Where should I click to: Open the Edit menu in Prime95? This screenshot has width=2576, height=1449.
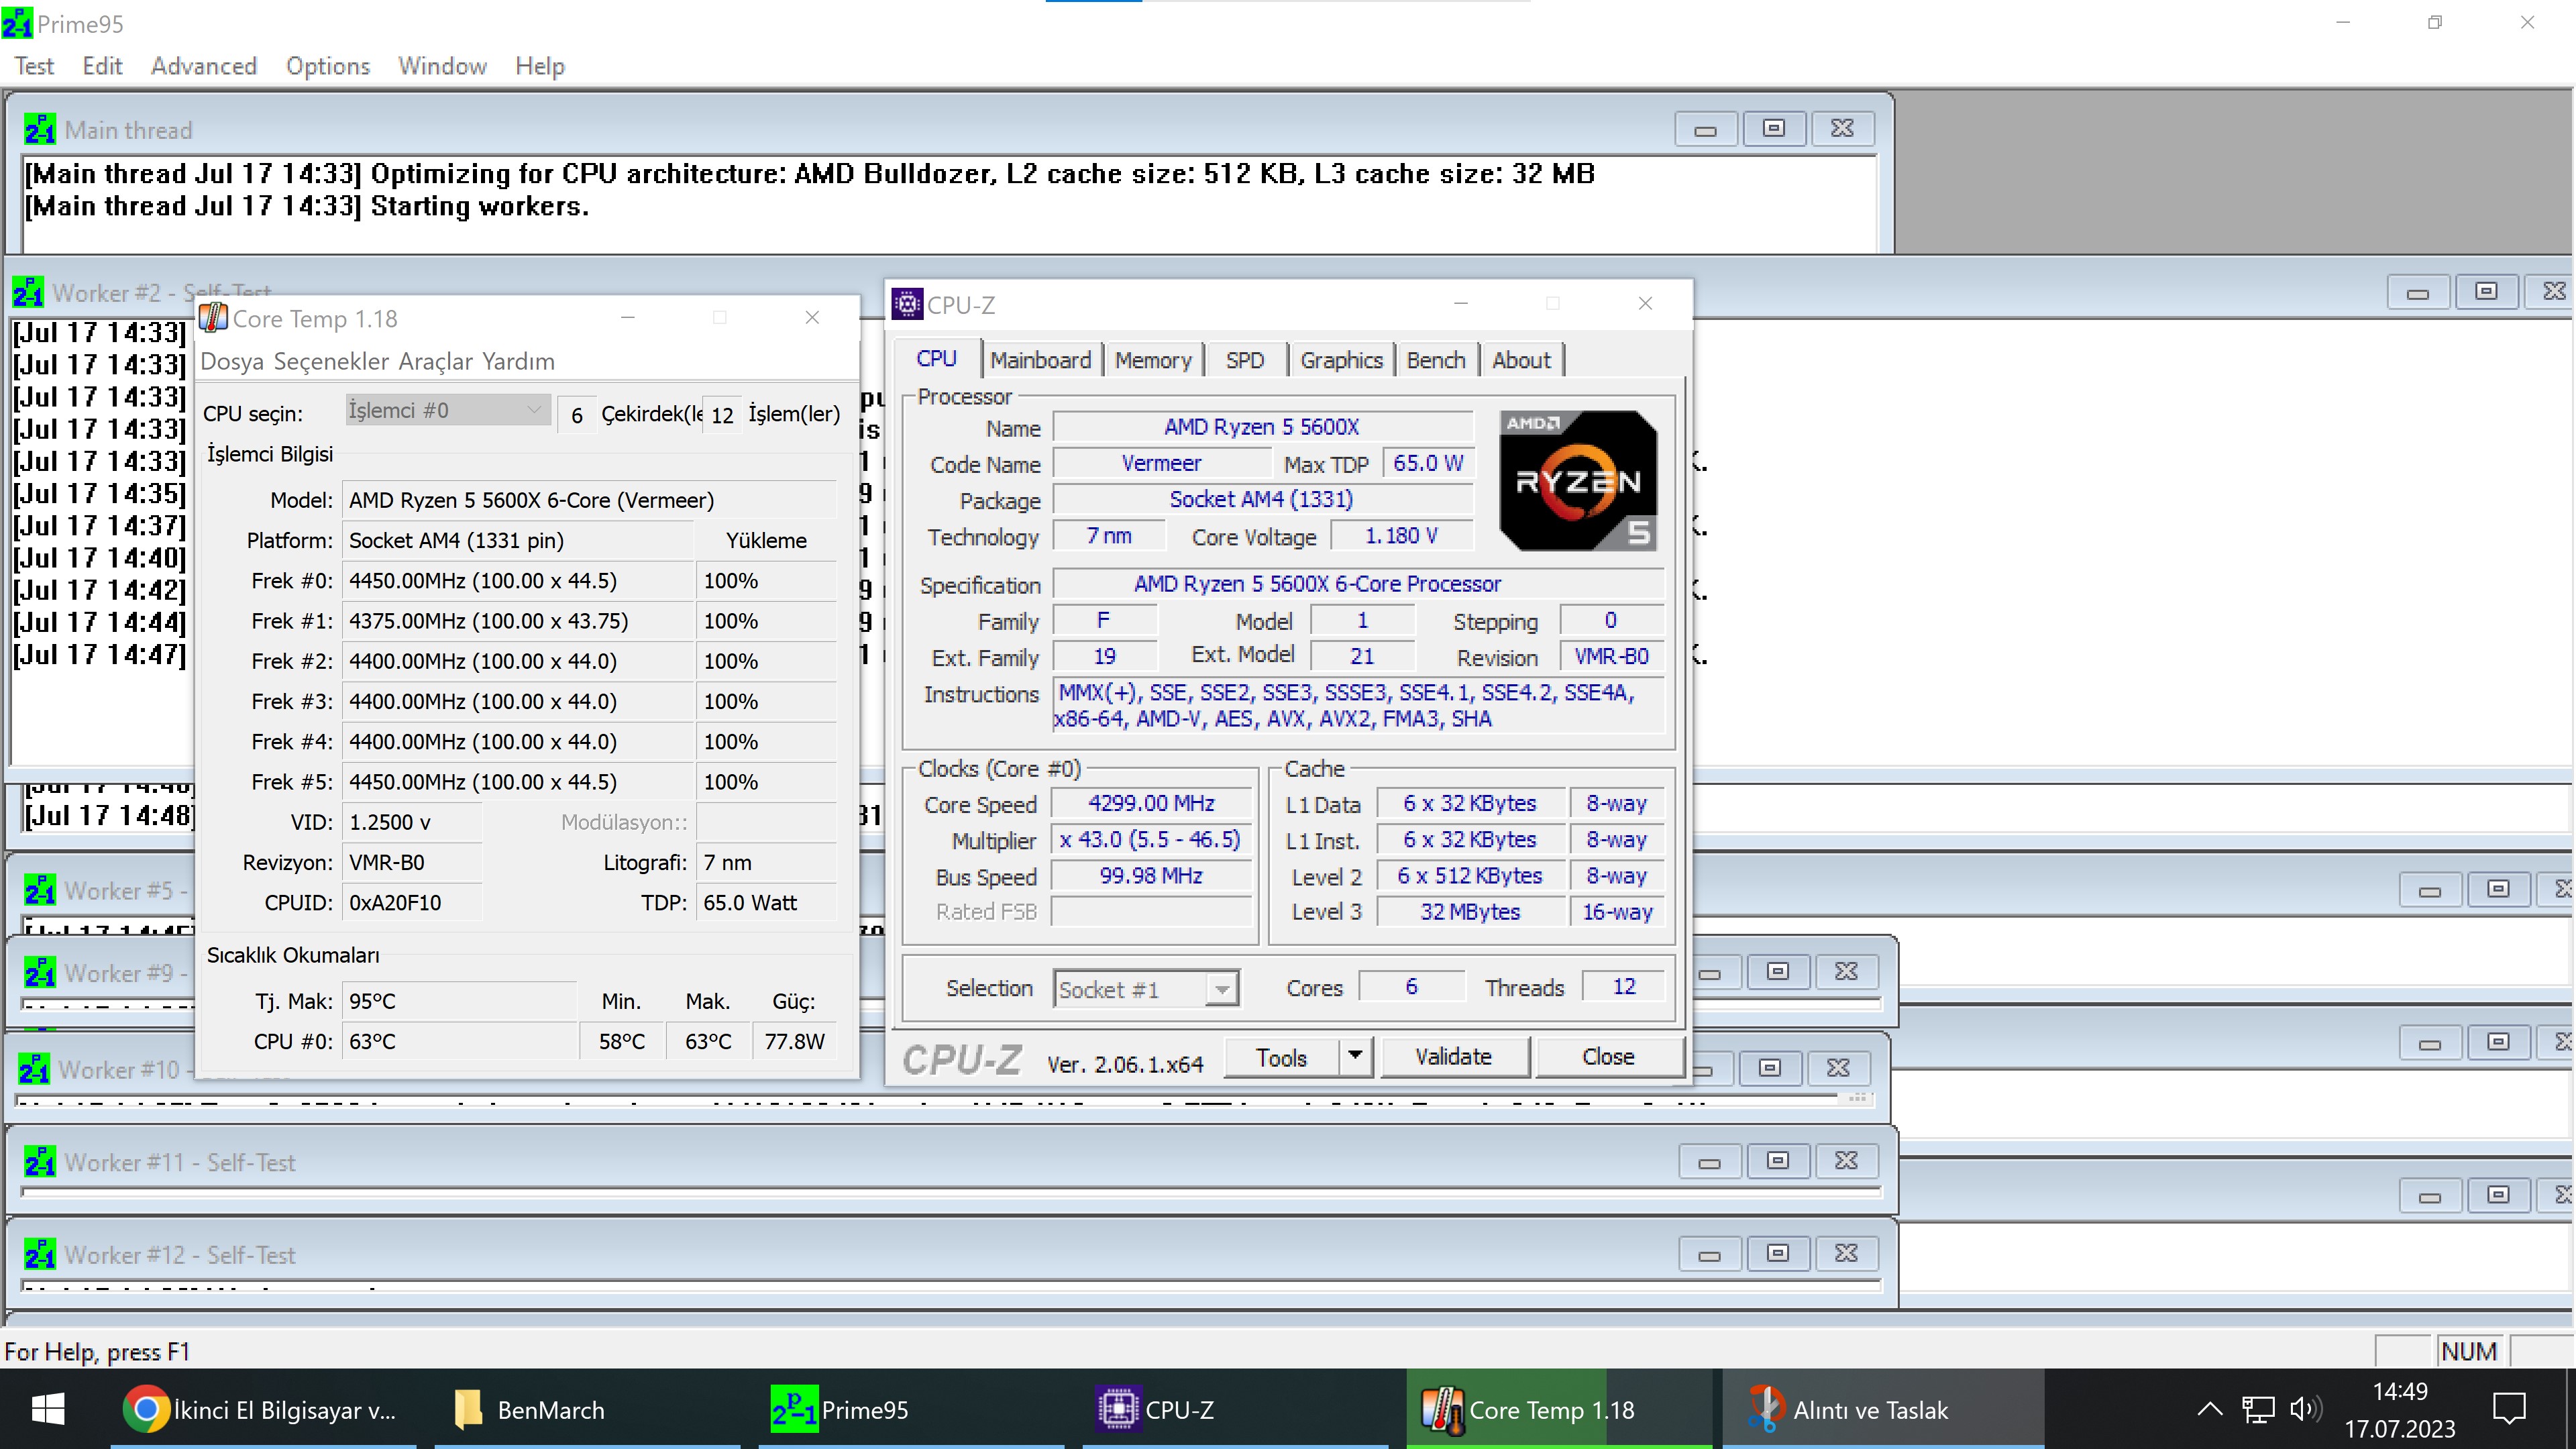[x=102, y=66]
